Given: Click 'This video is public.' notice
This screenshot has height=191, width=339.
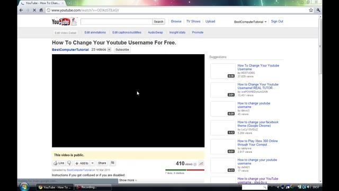Looking at the screenshot, I should coord(69,155).
